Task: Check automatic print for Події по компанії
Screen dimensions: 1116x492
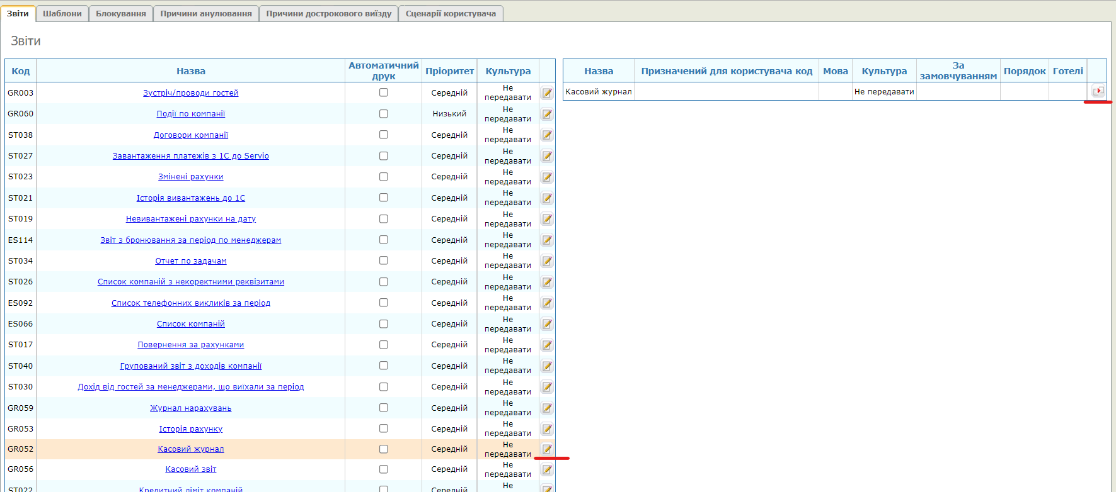Action: (x=383, y=114)
